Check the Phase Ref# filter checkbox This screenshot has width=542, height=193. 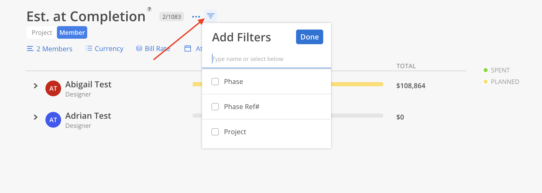click(x=215, y=107)
